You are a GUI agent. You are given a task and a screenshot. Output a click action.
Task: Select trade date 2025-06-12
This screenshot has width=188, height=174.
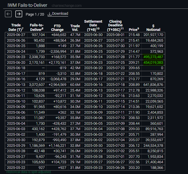click(16, 90)
